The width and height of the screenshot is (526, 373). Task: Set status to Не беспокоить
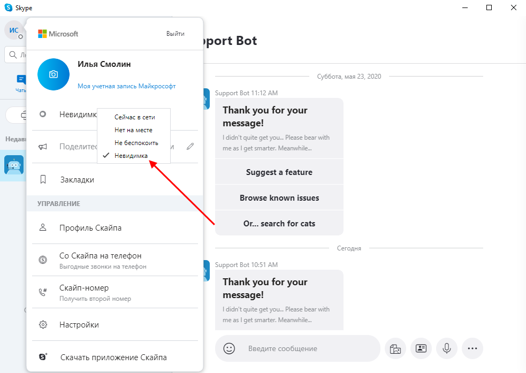[x=136, y=143]
